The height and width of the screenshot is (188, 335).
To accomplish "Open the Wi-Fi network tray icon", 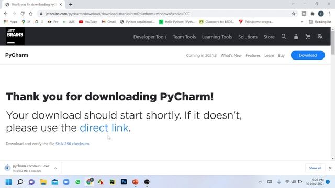I will [x=287, y=182].
